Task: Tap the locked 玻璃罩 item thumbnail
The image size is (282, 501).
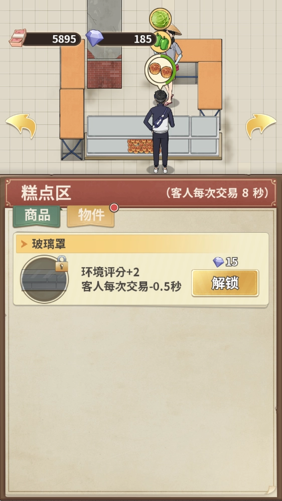Action: click(x=44, y=279)
